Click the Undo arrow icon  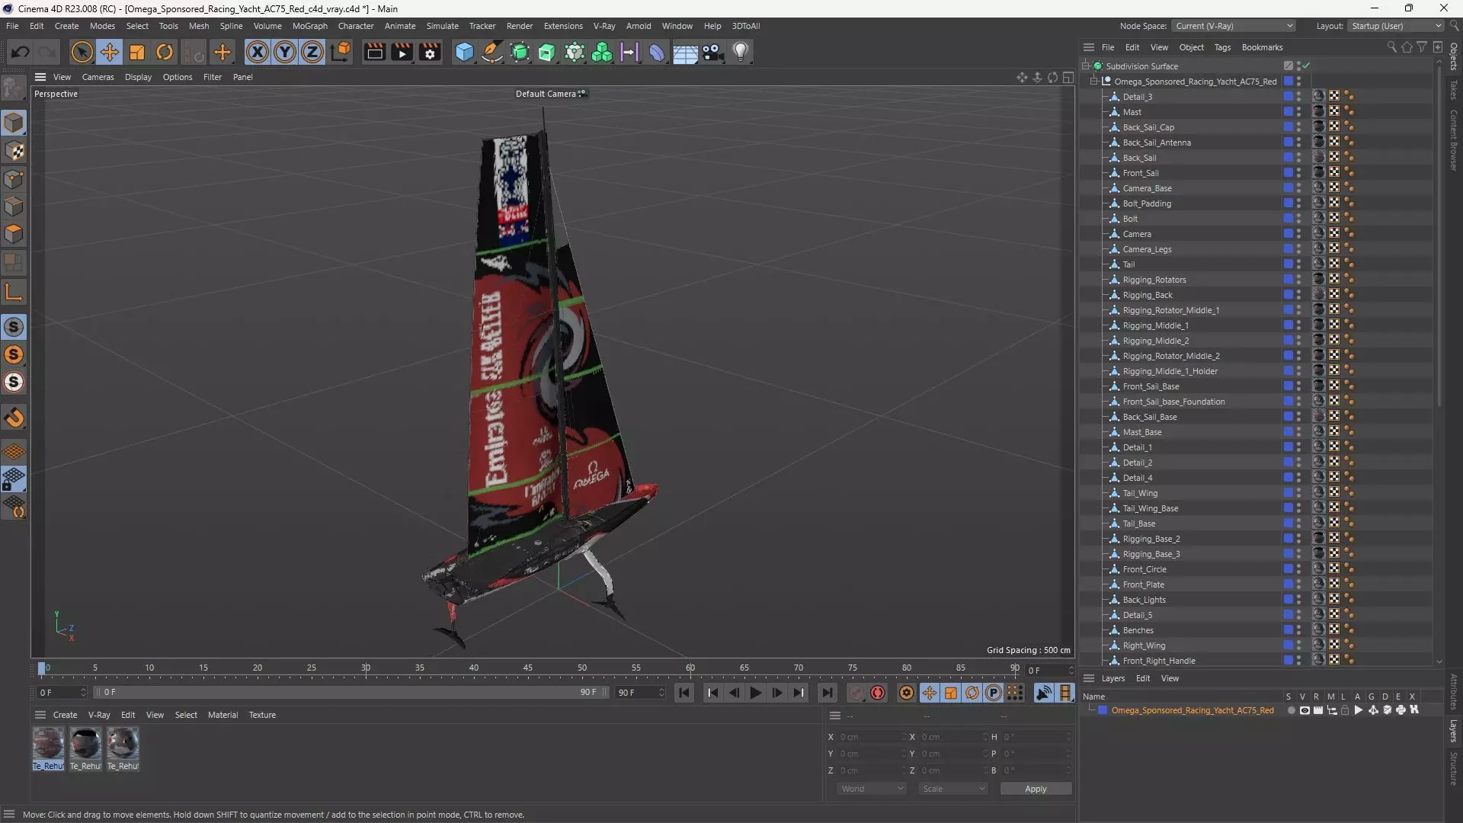pos(21,52)
